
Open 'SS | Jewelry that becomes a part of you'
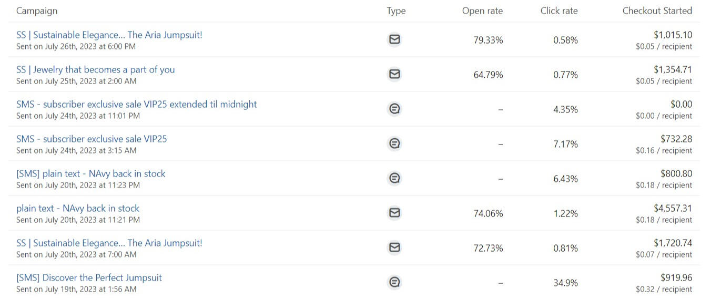(95, 70)
